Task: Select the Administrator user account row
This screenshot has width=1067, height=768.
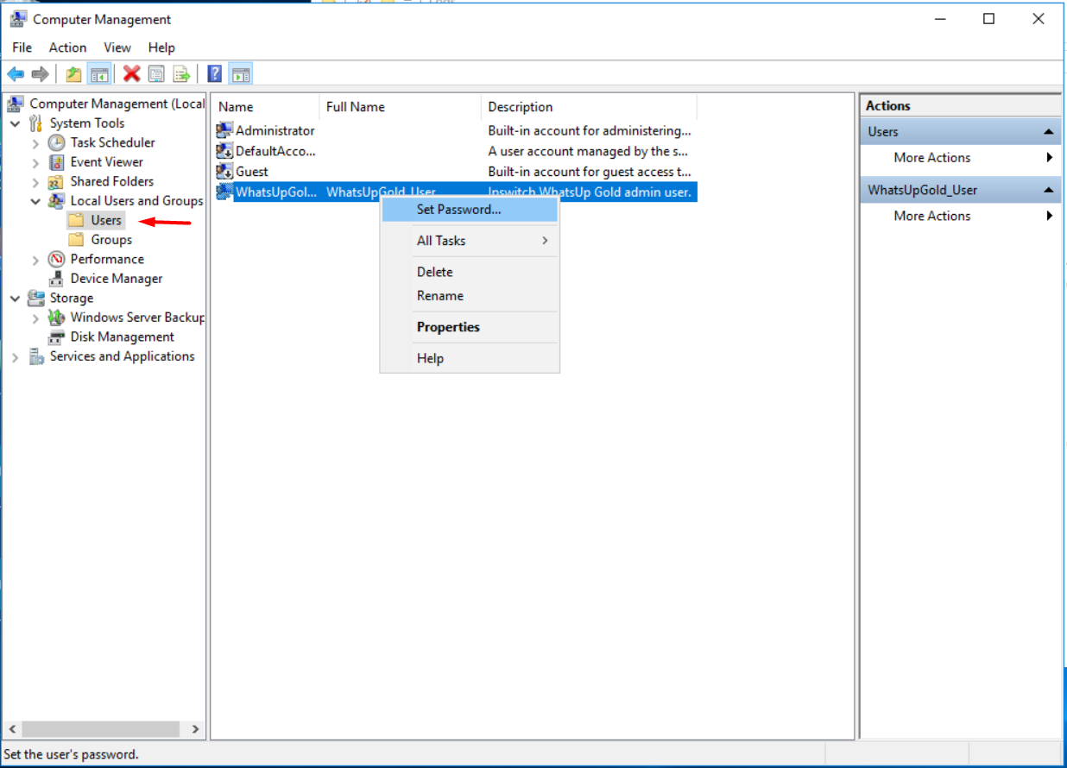Action: tap(455, 131)
